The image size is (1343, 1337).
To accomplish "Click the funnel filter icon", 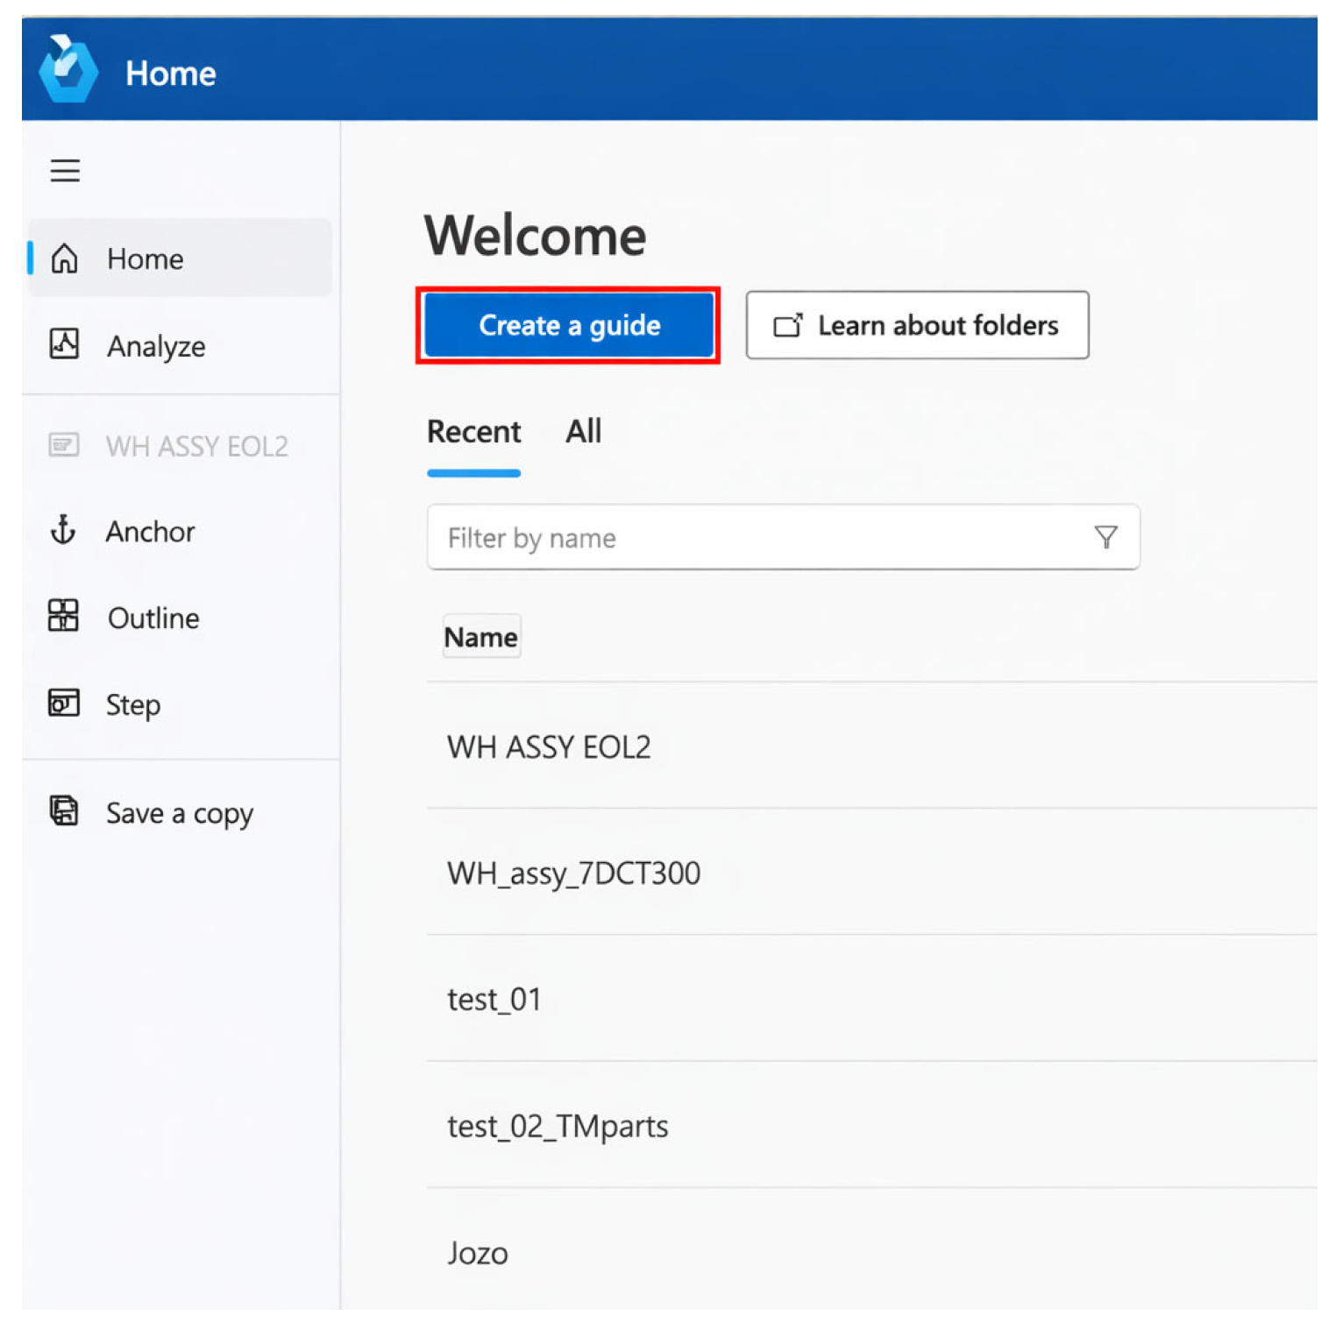I will (1105, 537).
